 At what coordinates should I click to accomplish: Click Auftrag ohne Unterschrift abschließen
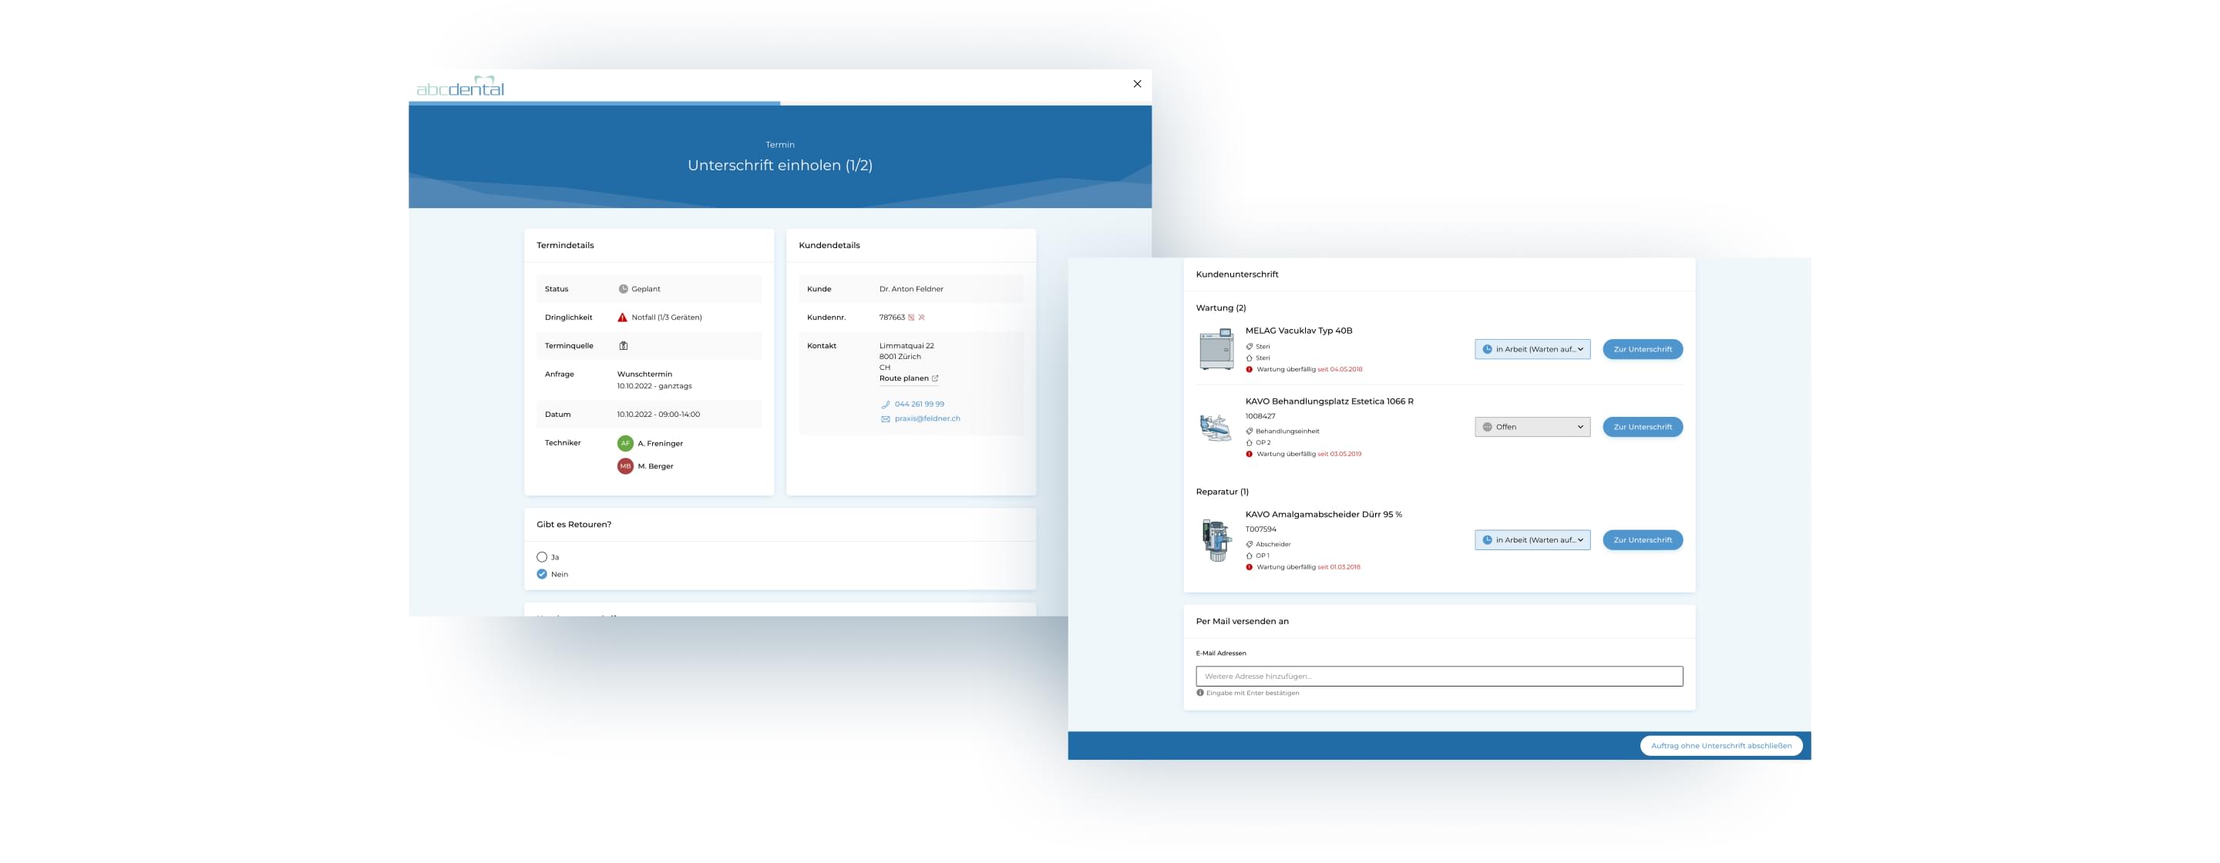(x=1720, y=746)
